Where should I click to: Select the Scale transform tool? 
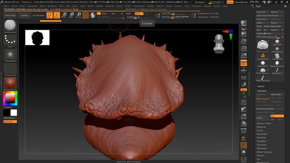(x=71, y=15)
